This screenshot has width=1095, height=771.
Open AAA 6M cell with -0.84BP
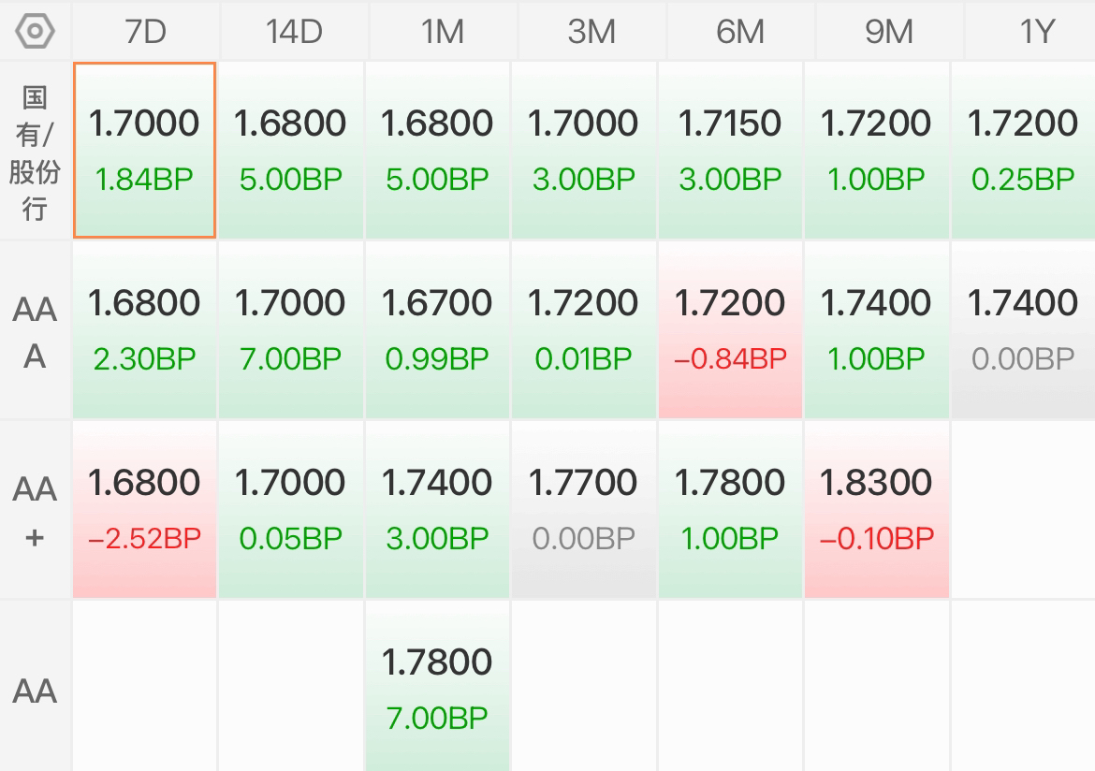pyautogui.click(x=730, y=329)
